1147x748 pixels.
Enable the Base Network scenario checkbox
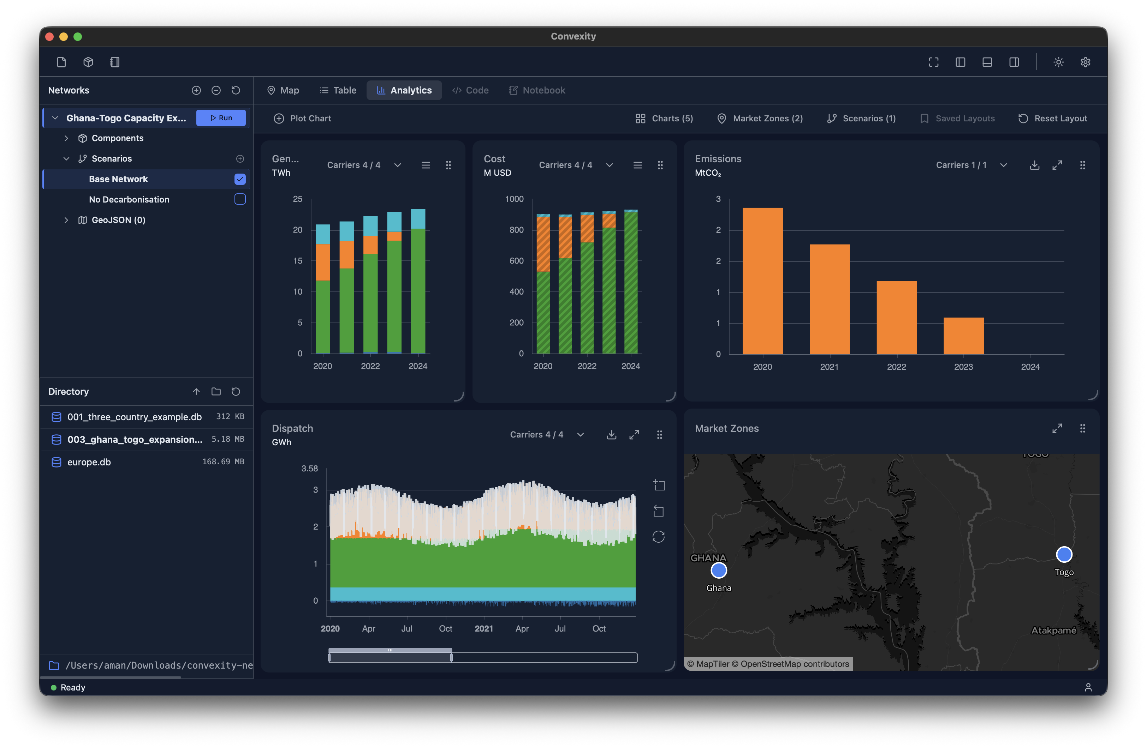tap(239, 179)
